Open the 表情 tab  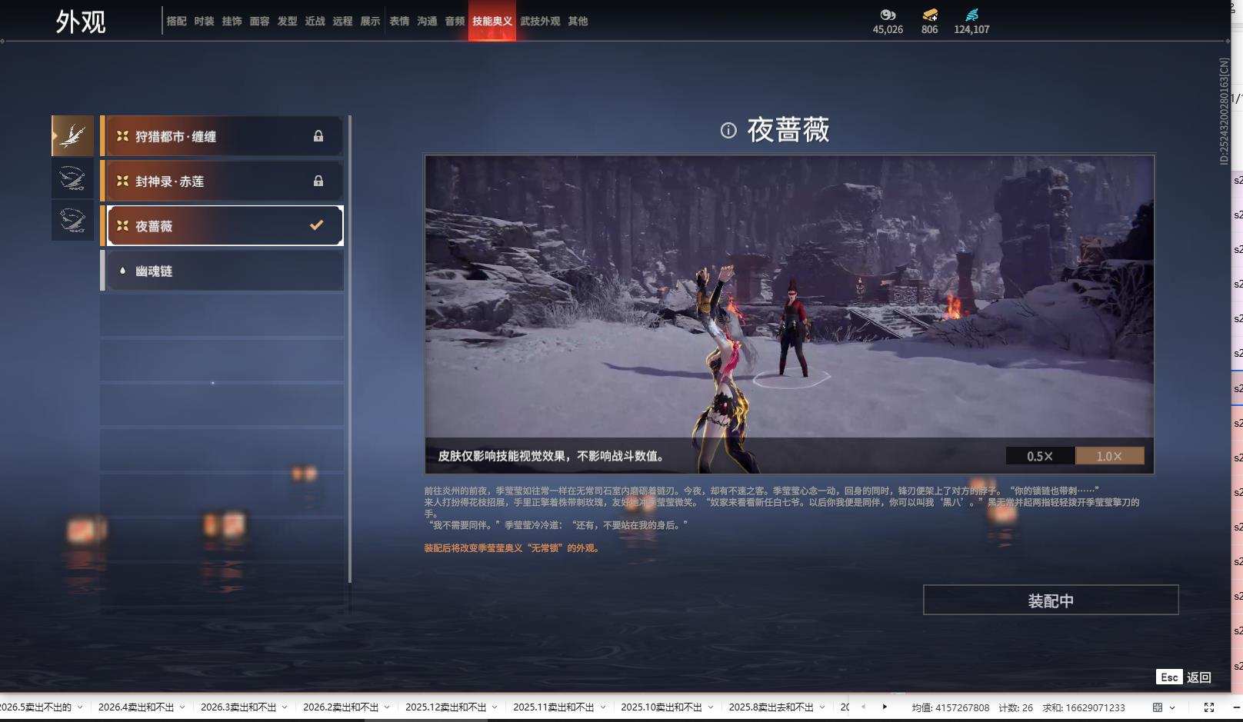pos(399,22)
